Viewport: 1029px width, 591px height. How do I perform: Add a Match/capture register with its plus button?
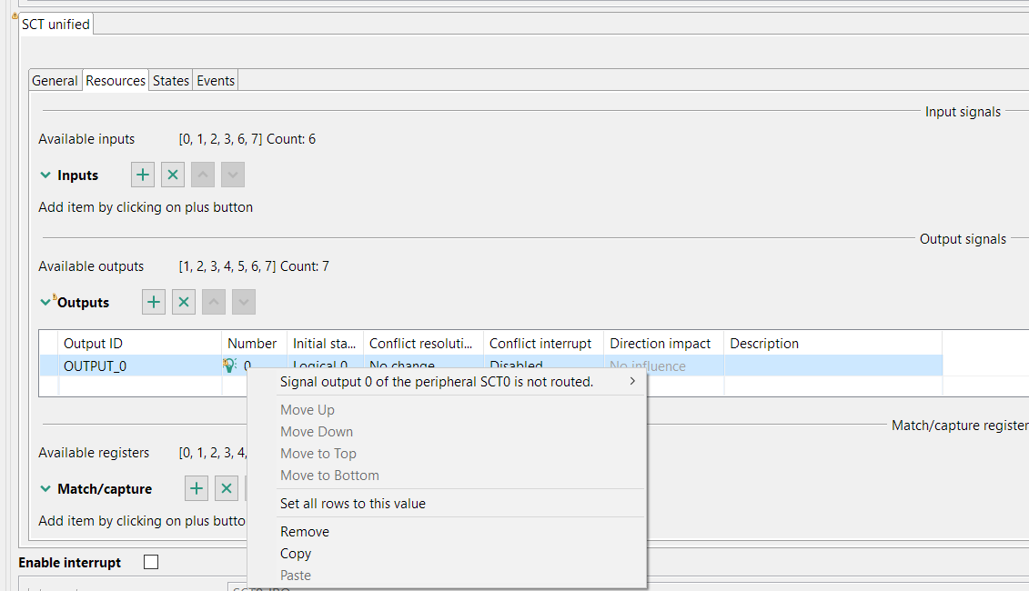[x=197, y=489]
